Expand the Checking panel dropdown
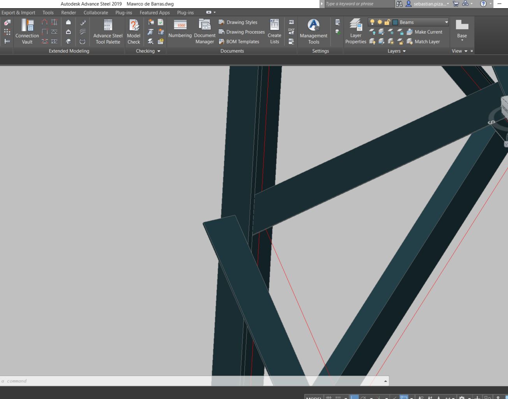The width and height of the screenshot is (508, 399). 159,51
